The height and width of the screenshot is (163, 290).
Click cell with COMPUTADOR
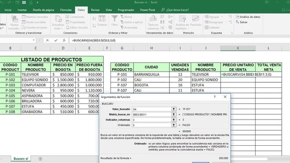coord(35,85)
